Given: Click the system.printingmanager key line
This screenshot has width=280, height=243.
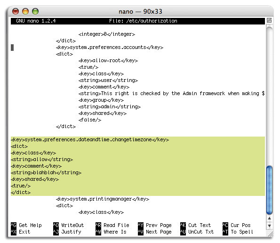Looking at the screenshot, I should [103, 199].
